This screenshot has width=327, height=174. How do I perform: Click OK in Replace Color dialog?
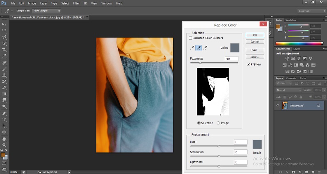[255, 35]
